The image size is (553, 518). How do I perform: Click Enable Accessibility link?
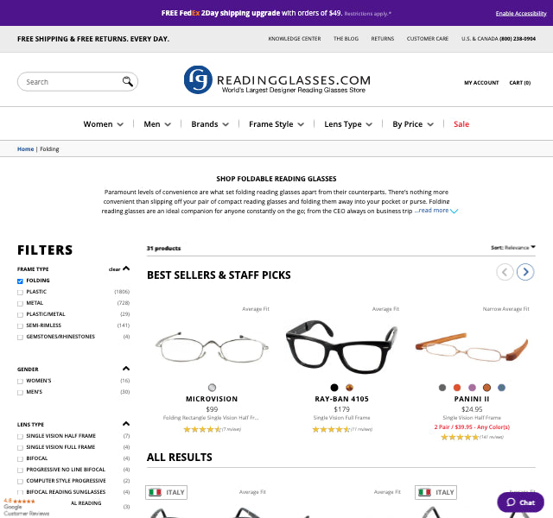pyautogui.click(x=521, y=14)
